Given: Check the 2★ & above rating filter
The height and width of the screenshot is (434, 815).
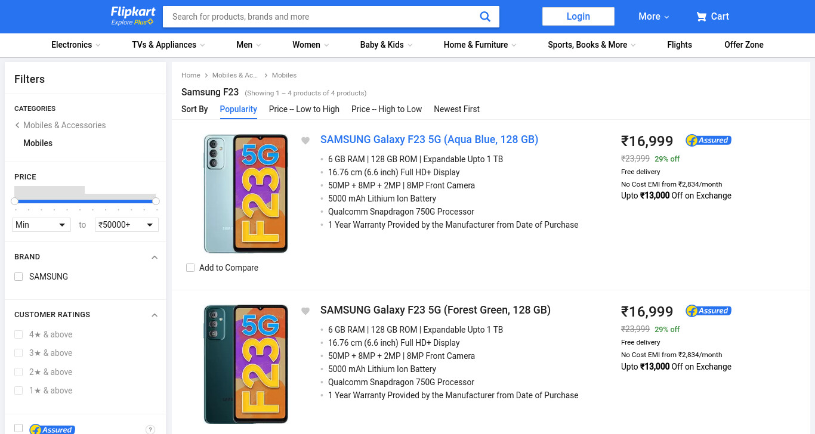Looking at the screenshot, I should [18, 372].
